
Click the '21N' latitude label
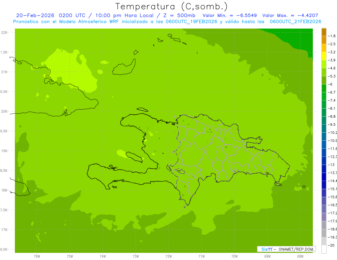(x=4, y=72)
